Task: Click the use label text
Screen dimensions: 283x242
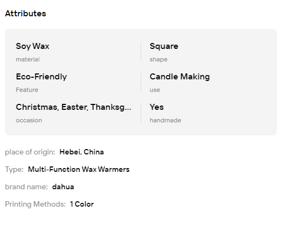Action: click(155, 90)
